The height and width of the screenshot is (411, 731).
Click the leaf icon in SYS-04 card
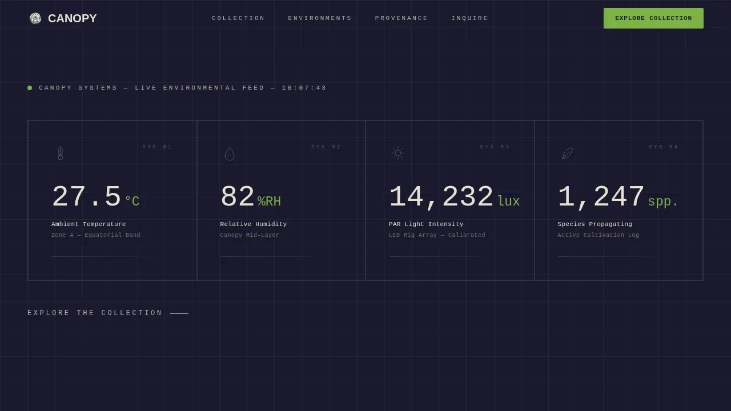[567, 154]
